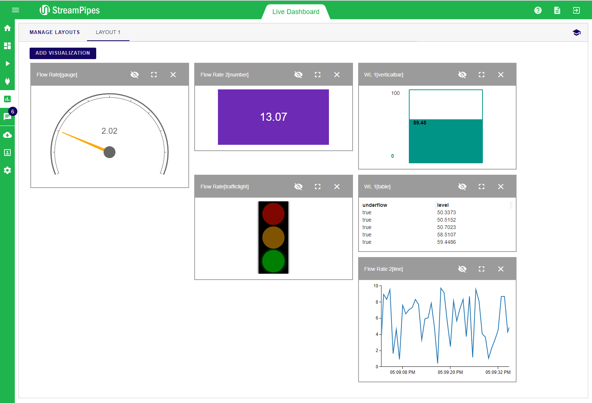592x403 pixels.
Task: Open the Install Pipeline Elements cloud icon
Action: [7, 135]
